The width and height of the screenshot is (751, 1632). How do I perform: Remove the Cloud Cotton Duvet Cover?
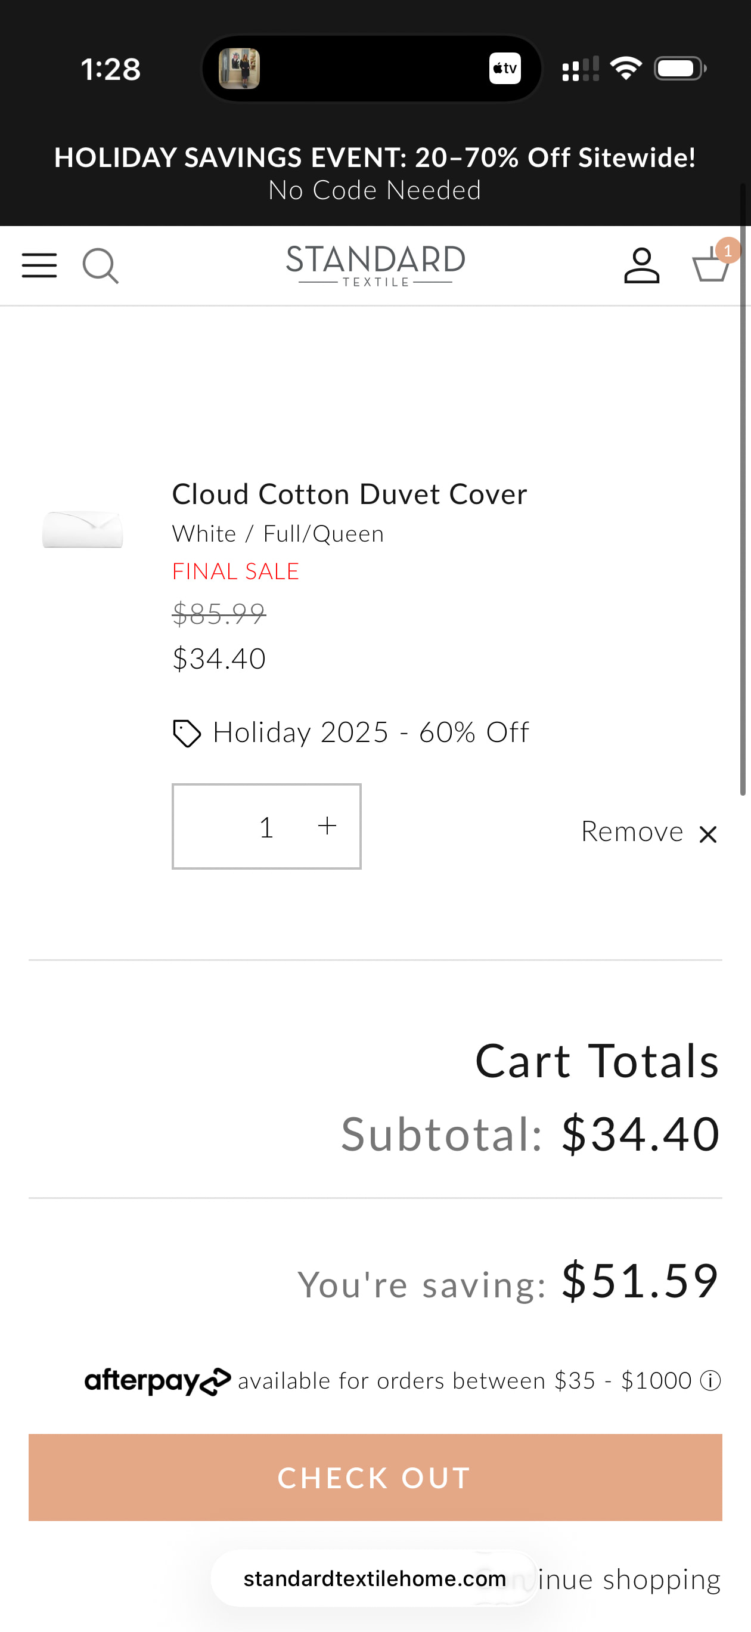[649, 833]
